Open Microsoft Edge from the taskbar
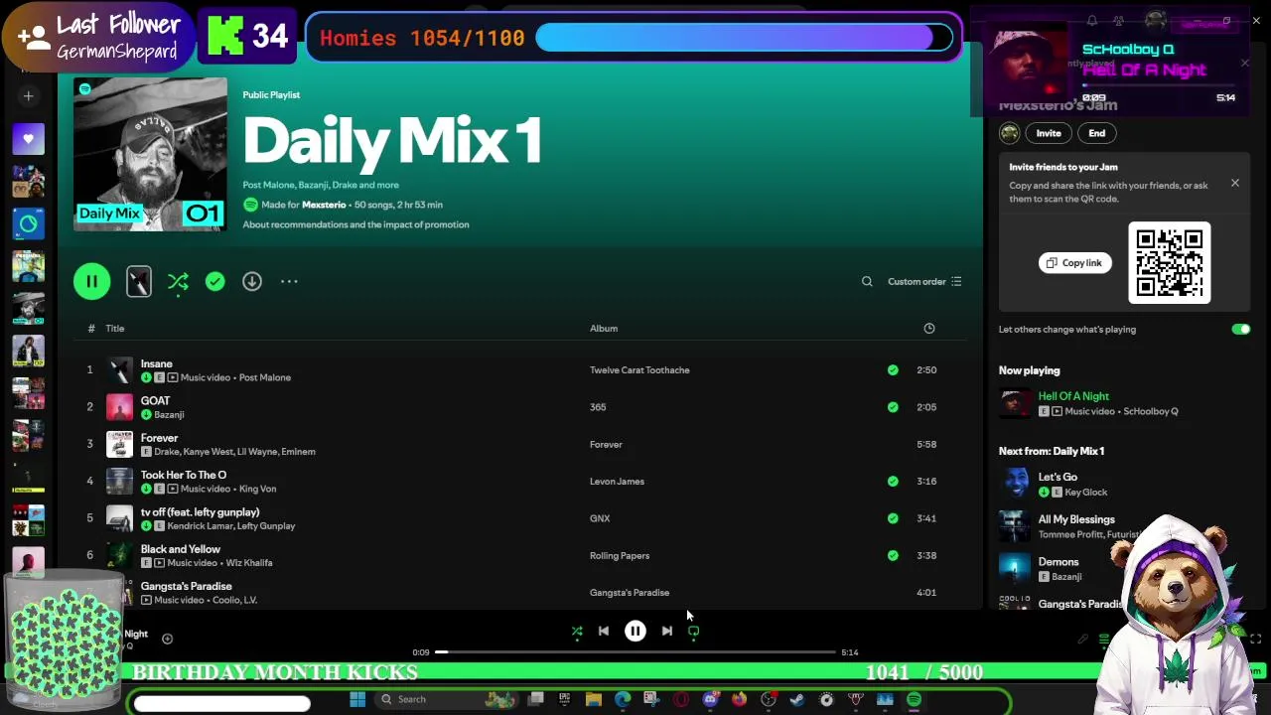 point(623,700)
